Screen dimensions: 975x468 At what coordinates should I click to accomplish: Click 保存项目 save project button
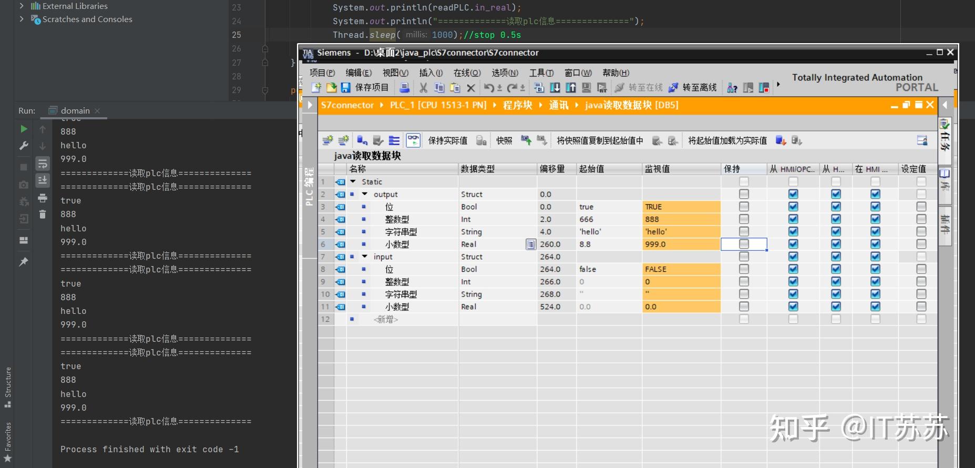[365, 88]
